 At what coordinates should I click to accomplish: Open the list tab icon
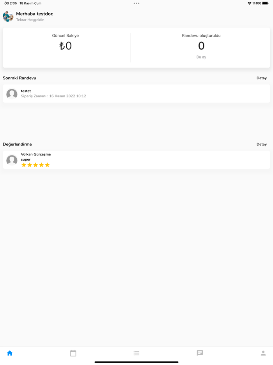[136, 353]
